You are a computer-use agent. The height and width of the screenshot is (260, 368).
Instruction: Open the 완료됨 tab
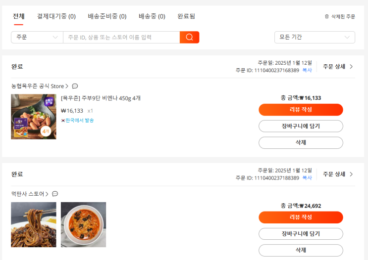[x=186, y=16]
